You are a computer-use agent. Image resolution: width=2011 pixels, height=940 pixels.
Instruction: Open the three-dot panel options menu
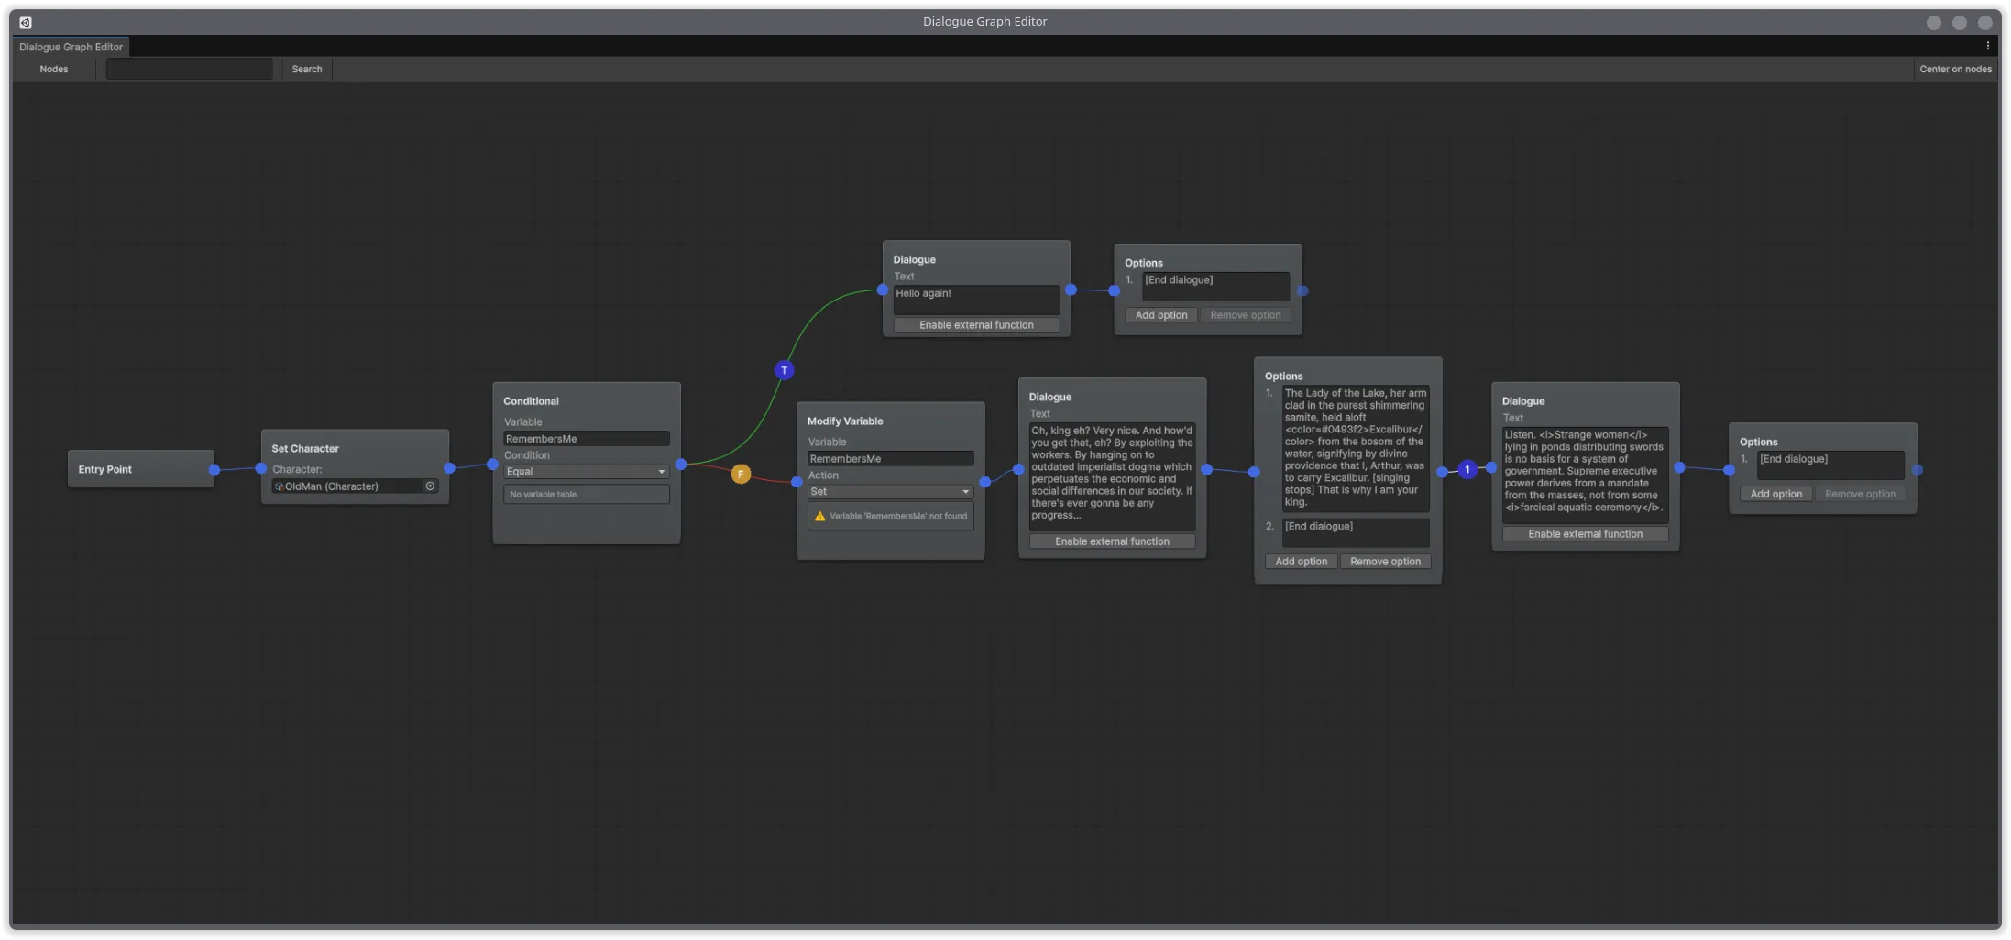pos(1987,46)
